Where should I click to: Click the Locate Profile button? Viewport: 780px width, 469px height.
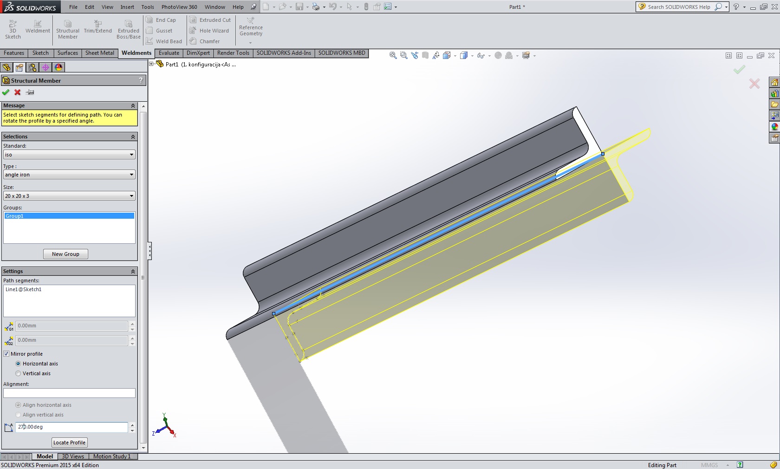(x=69, y=443)
